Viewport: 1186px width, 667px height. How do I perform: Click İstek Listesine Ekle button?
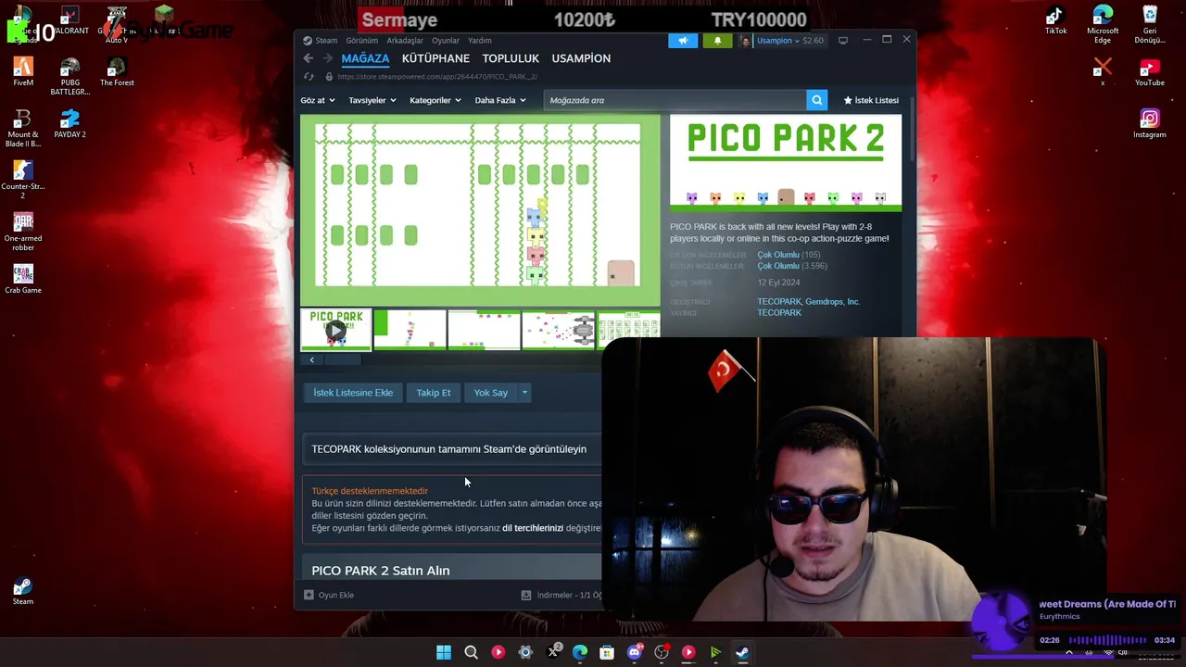tap(353, 393)
